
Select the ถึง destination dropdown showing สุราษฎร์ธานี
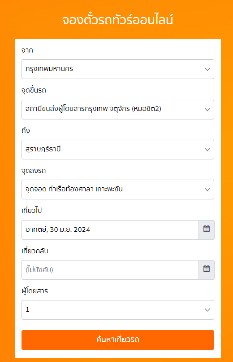point(118,150)
